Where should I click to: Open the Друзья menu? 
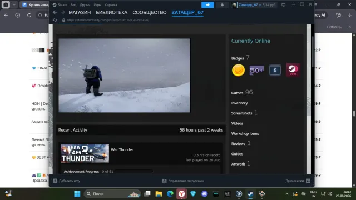[85, 5]
